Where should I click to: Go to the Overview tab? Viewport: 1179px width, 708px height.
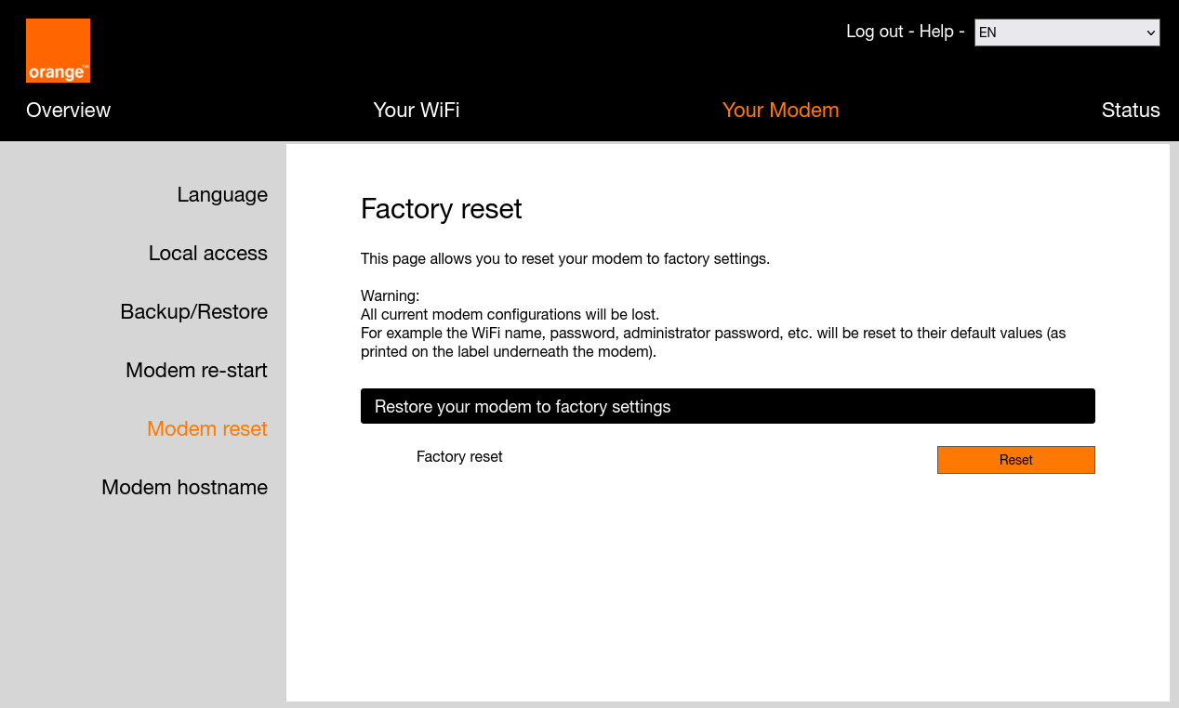(x=68, y=110)
